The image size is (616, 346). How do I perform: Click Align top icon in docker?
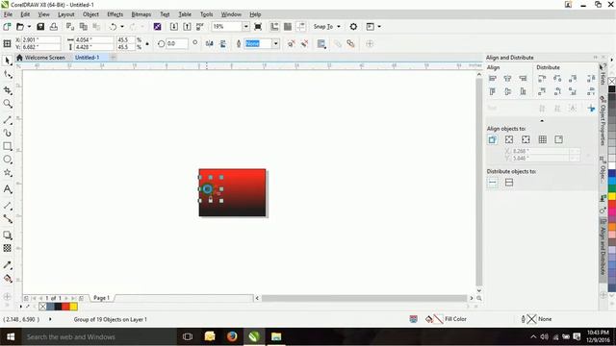click(492, 92)
